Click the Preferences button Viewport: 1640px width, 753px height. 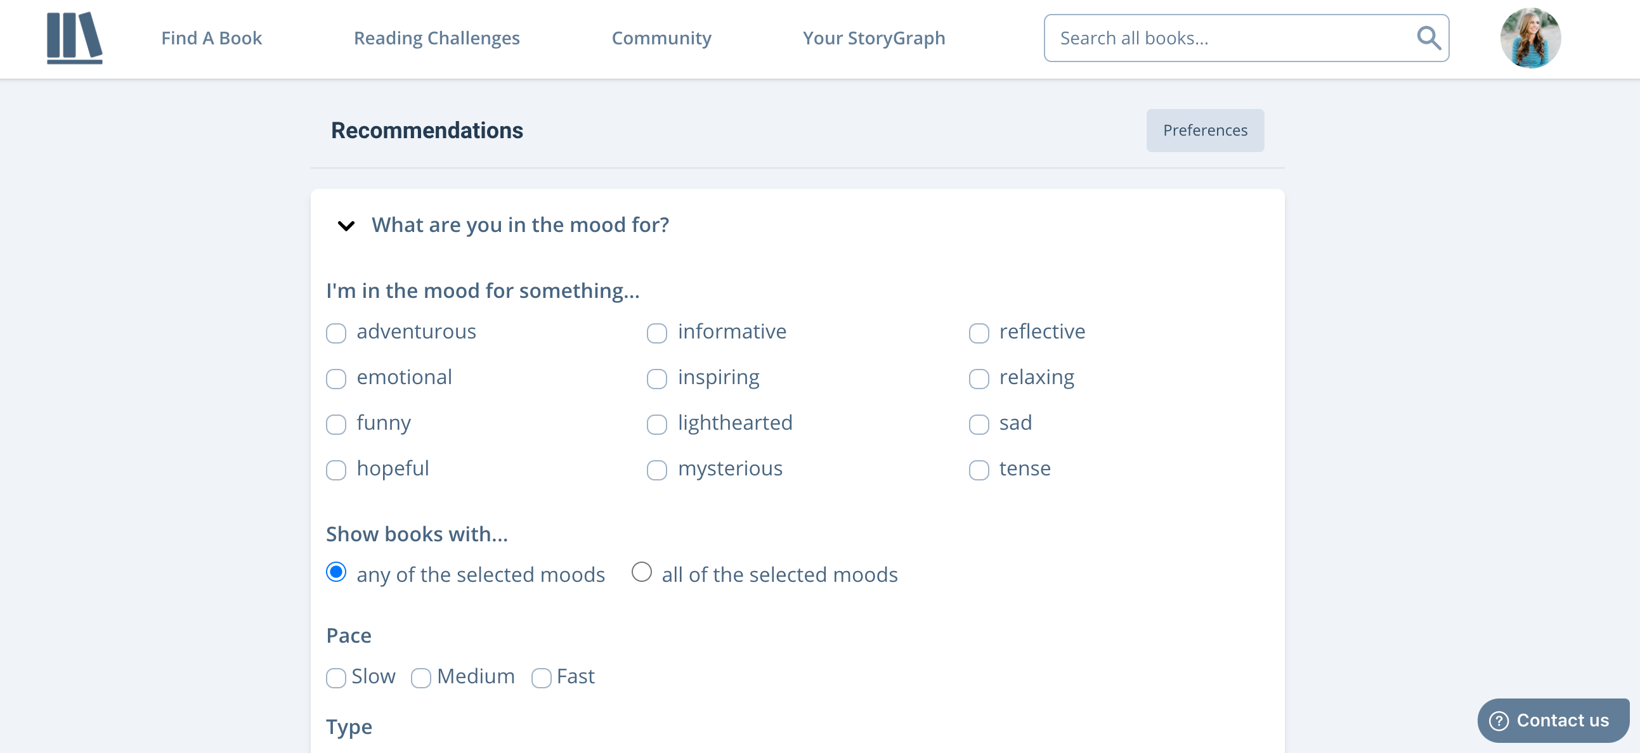pos(1204,131)
